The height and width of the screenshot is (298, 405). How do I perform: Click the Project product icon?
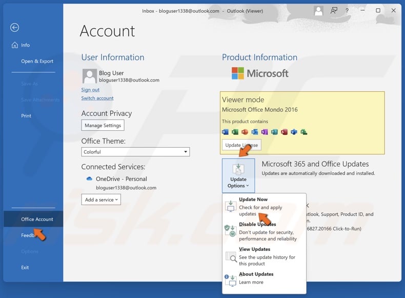303,132
